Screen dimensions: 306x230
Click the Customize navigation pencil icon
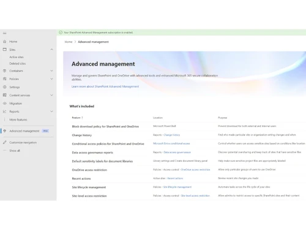(x=5, y=142)
